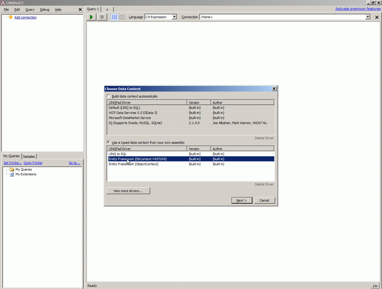The height and width of the screenshot is (289, 382).
Task: Open the Query menu
Action: 30,10
